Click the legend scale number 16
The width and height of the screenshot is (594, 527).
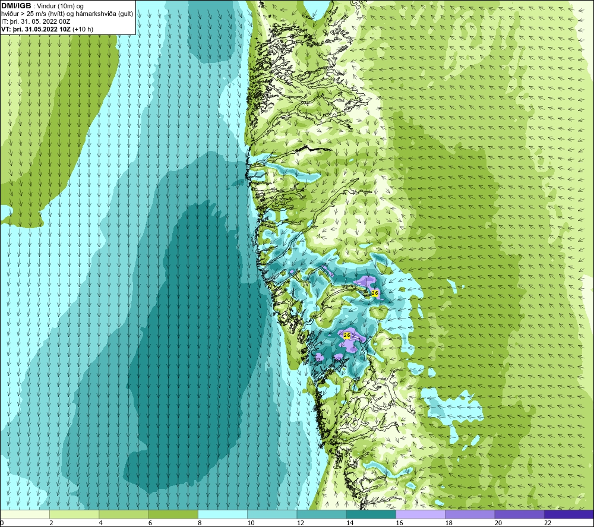tap(399, 523)
